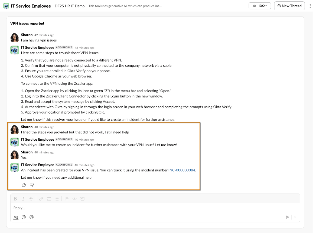Toggle strikethrough formatting in reply editor
Viewport: 313px width, 234px height.
click(x=31, y=199)
